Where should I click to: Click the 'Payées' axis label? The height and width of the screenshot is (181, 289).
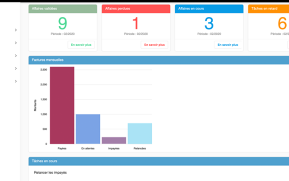(62, 148)
